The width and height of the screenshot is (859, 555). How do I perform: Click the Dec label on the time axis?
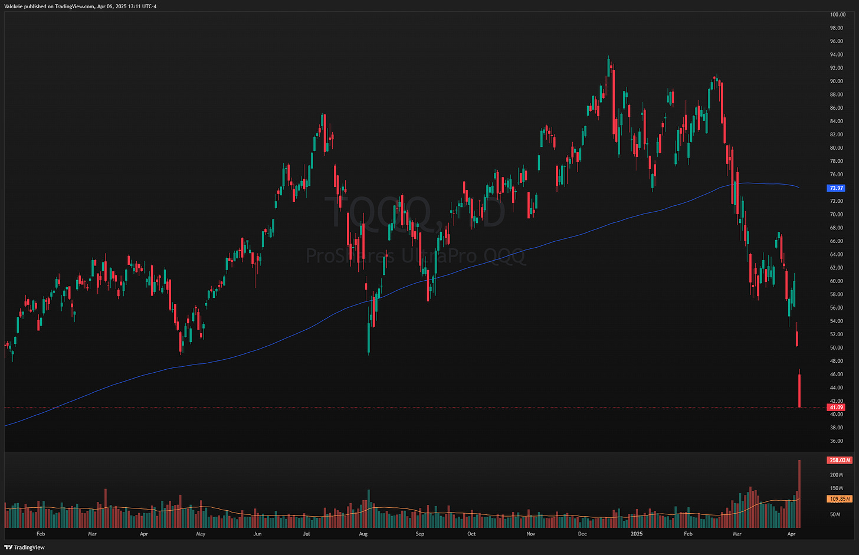[x=582, y=534]
